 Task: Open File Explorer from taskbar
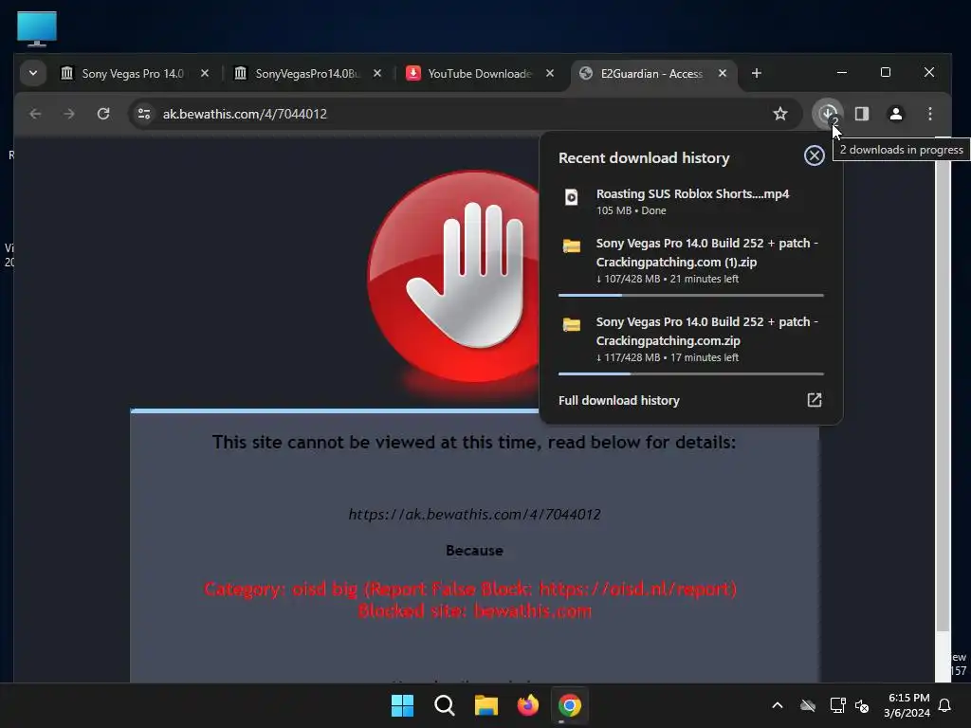tap(486, 705)
